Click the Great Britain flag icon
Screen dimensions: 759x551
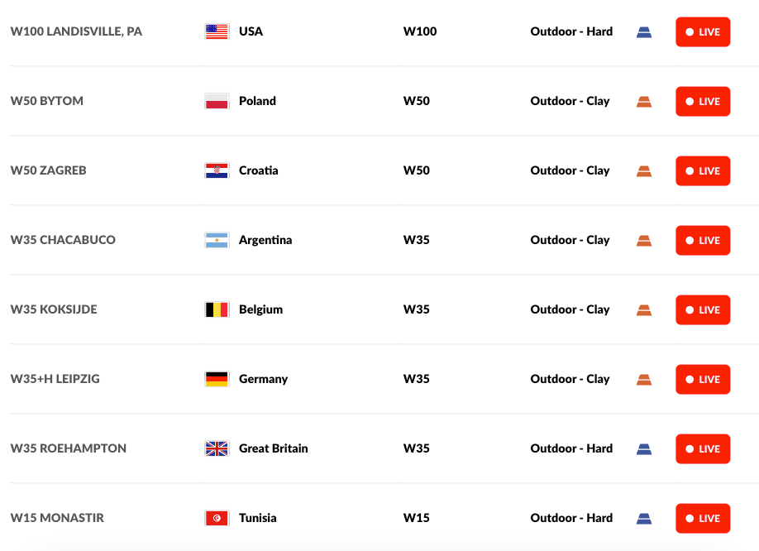click(217, 448)
